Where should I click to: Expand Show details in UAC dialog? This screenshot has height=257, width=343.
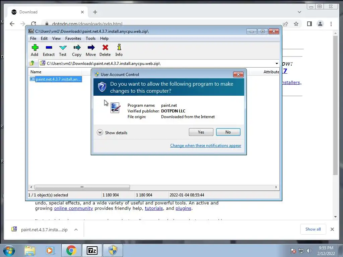(x=112, y=133)
